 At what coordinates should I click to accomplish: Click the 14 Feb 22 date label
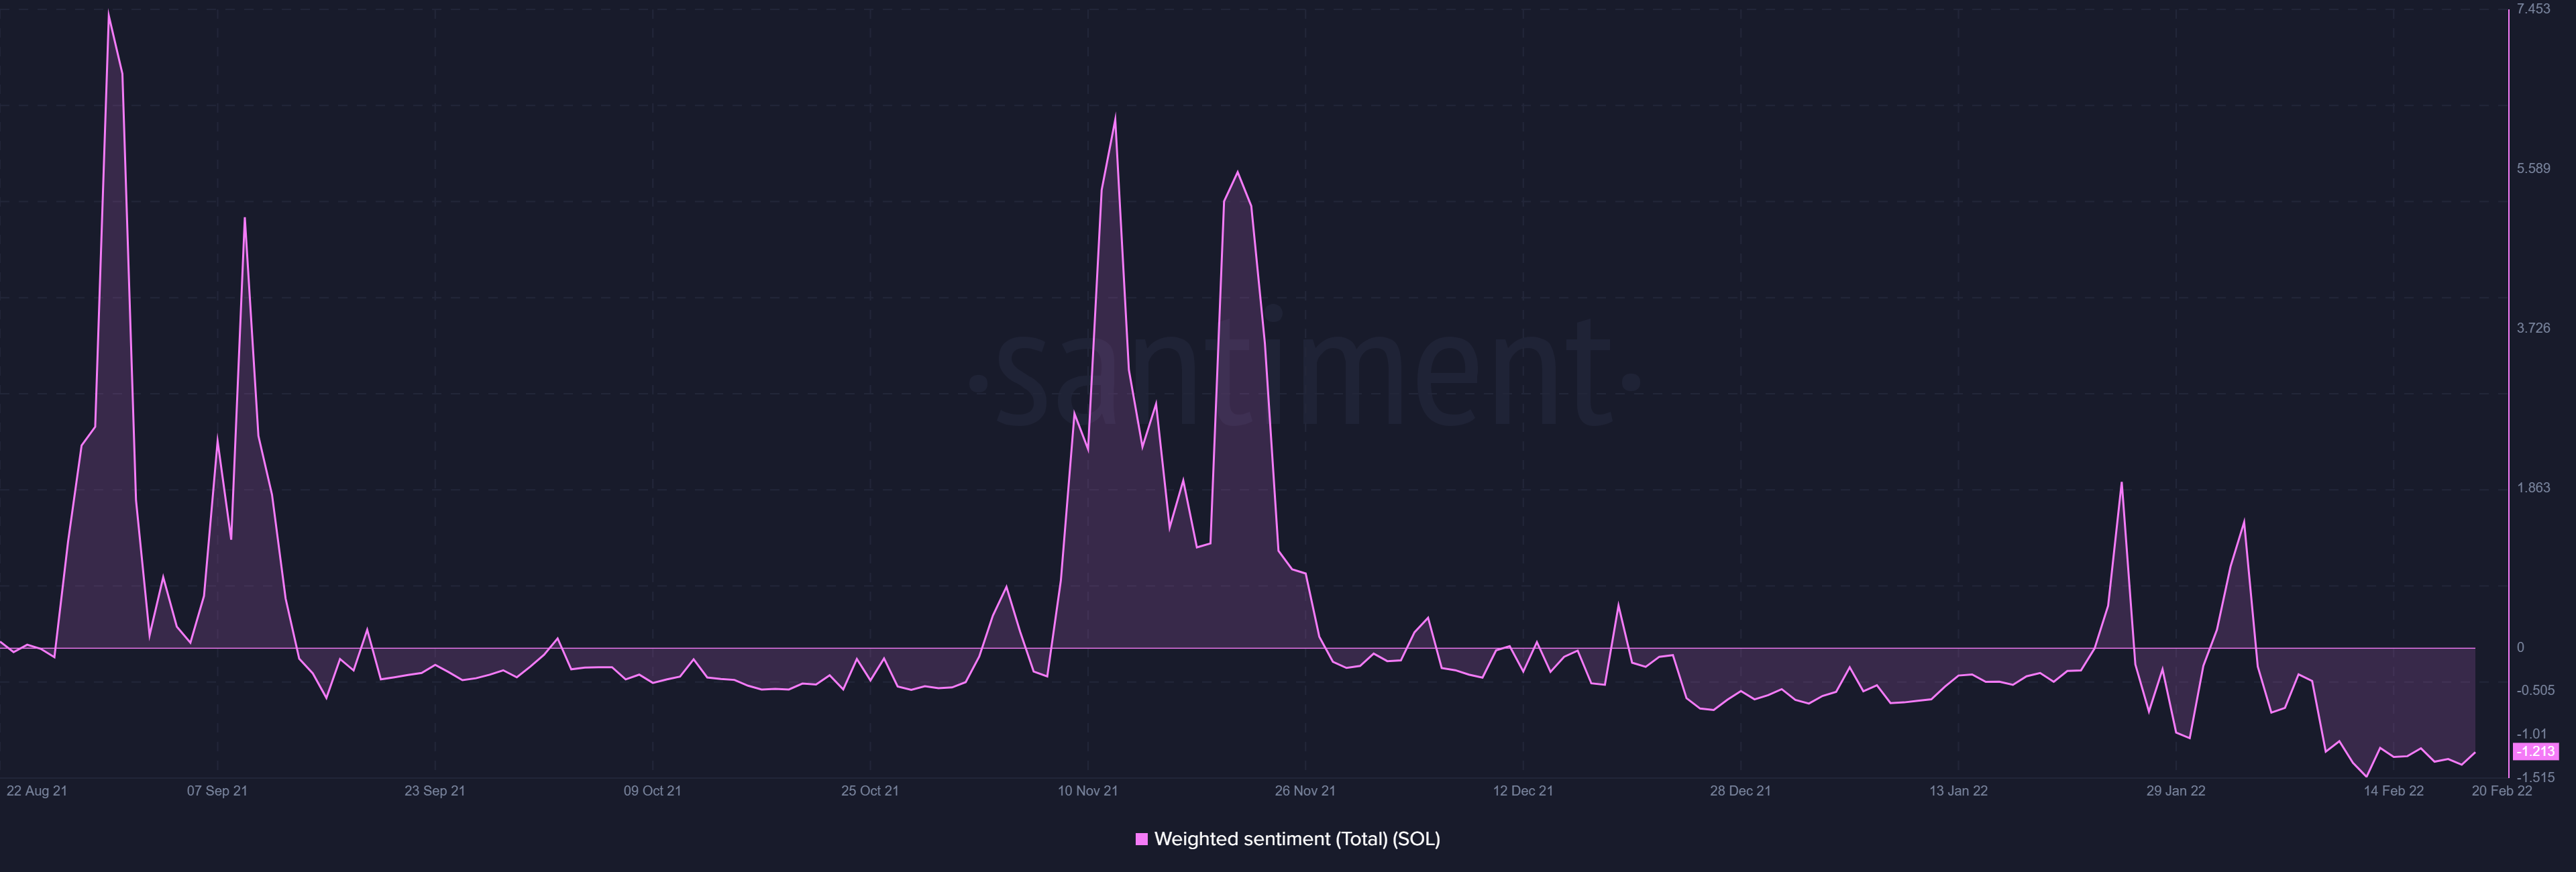tap(2394, 791)
